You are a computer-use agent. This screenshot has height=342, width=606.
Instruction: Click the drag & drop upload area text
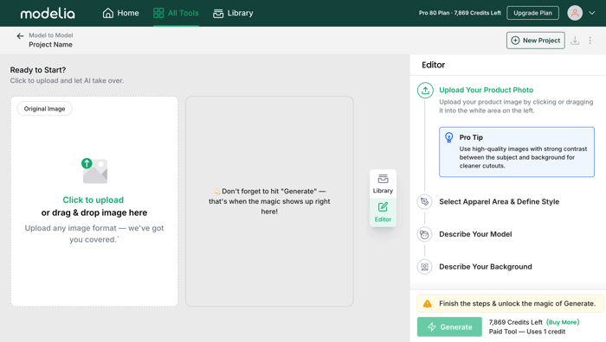(x=94, y=212)
